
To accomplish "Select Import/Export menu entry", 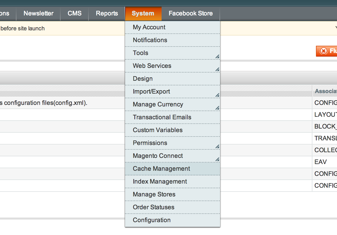I will point(172,92).
